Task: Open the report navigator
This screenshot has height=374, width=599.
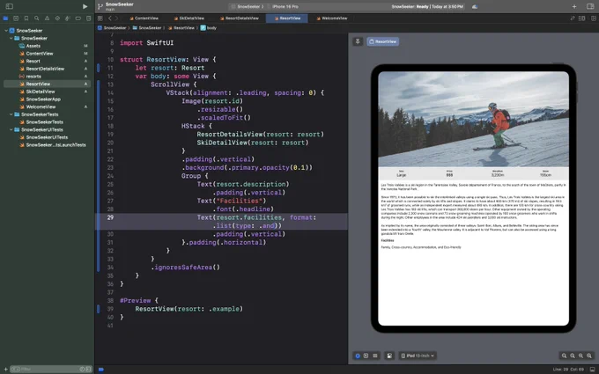Action: [88, 18]
